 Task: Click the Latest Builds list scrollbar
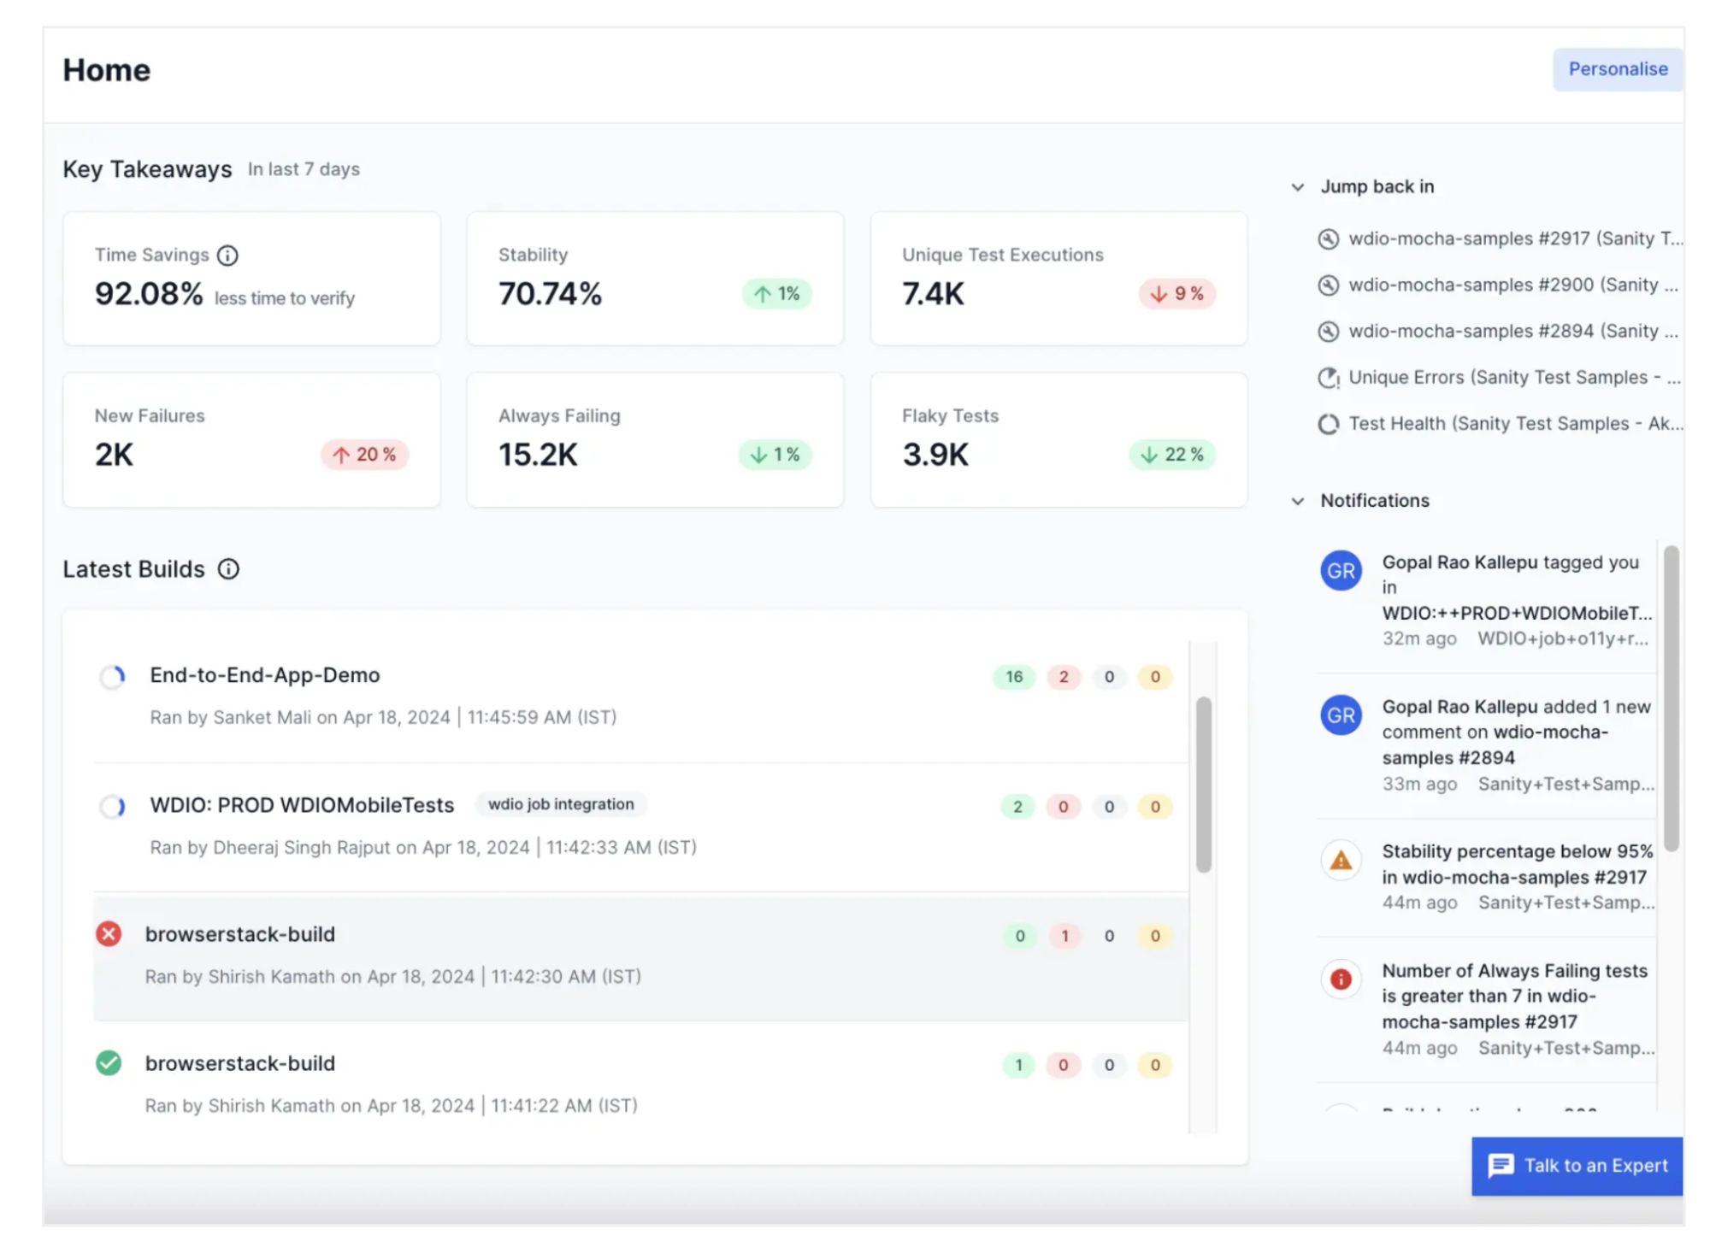1203,784
